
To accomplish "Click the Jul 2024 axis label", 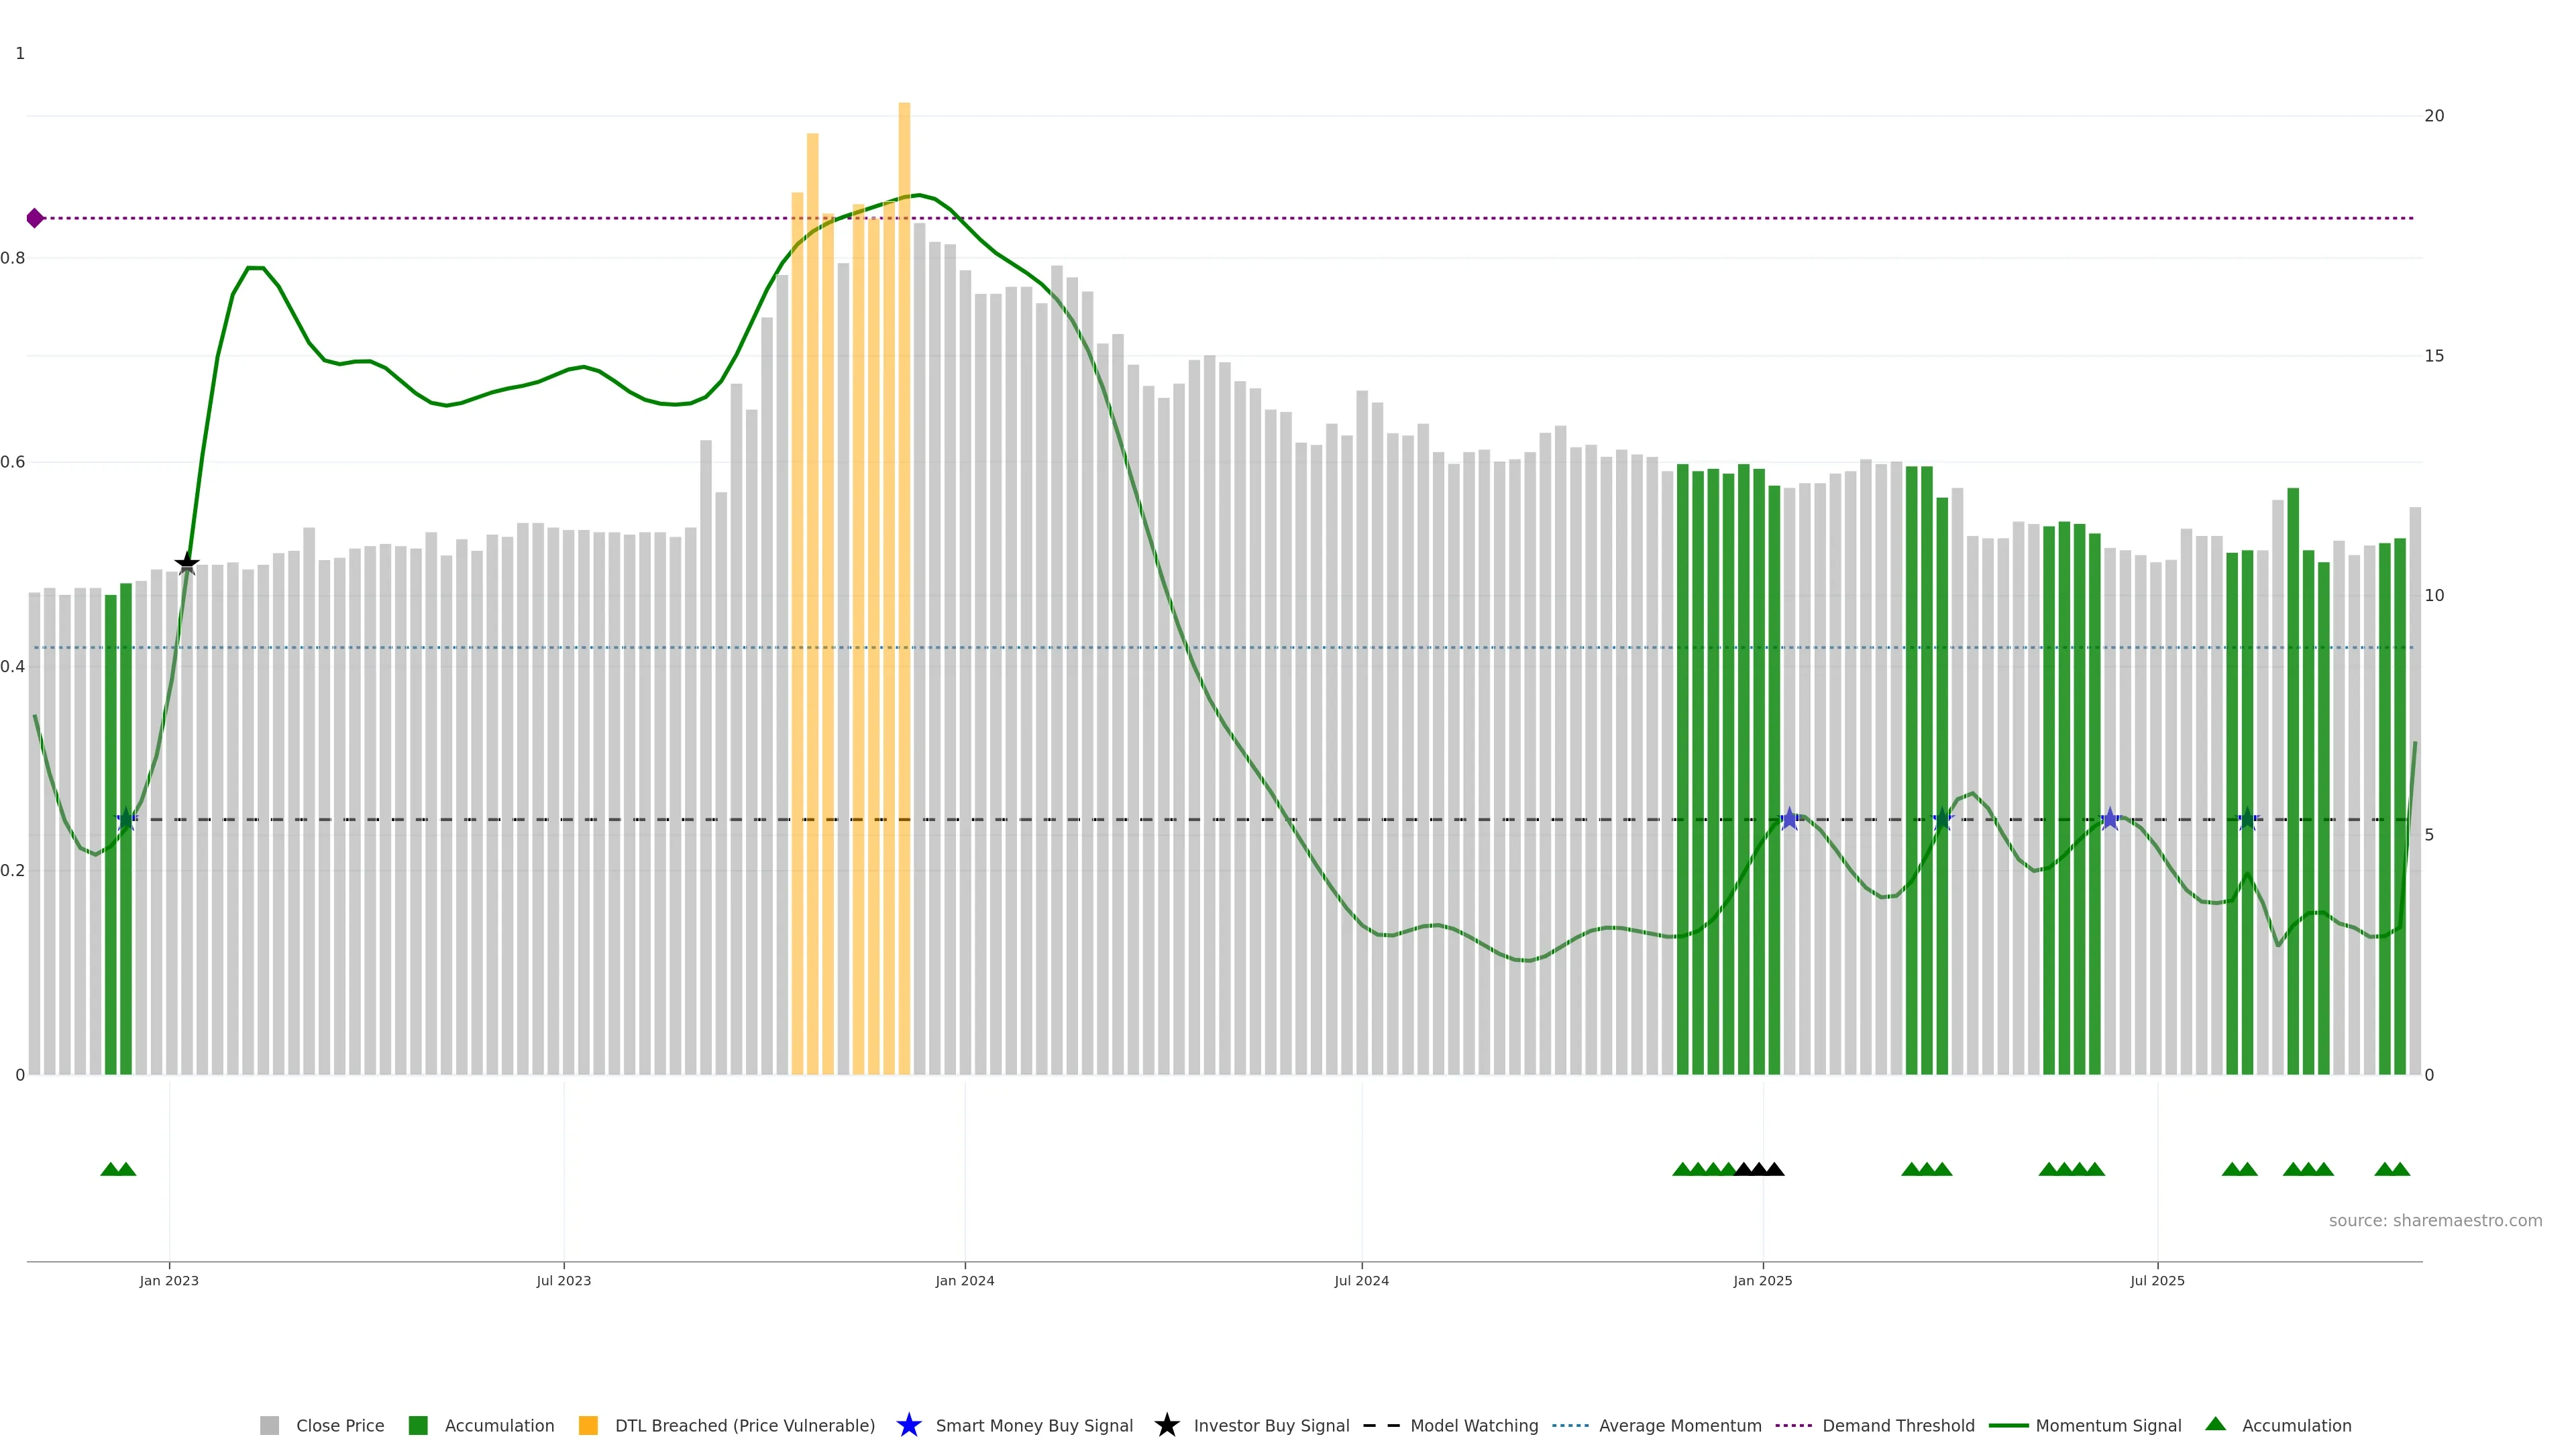I will [x=1361, y=1280].
